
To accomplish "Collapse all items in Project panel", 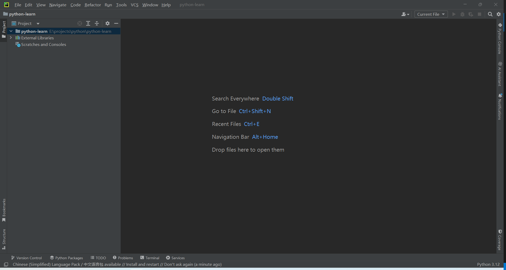I will click(x=97, y=23).
